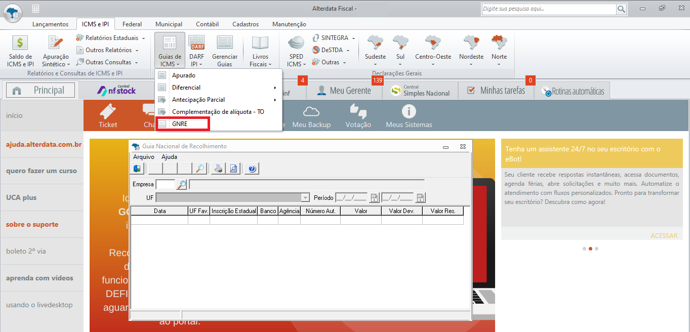Click the exit door icon in GNRE toolbar
Viewport: 690px width, 332px height.
point(137,169)
